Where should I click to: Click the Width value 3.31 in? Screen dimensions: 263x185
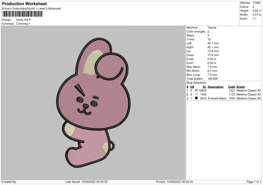[x=256, y=15]
